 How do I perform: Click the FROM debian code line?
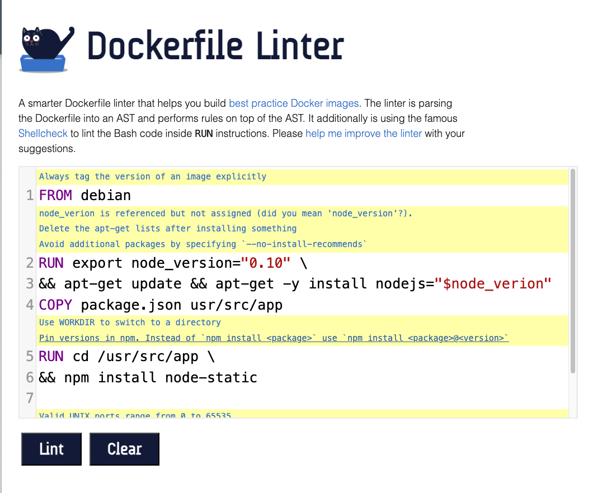coord(85,196)
